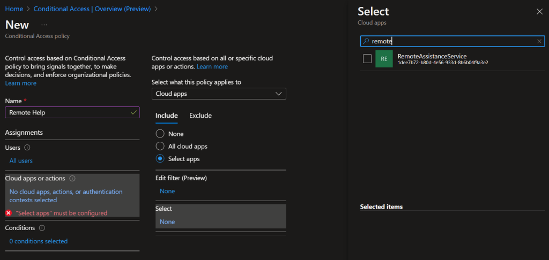Open 0 conditions selected link
Screen dimensions: 549x260
coord(39,241)
